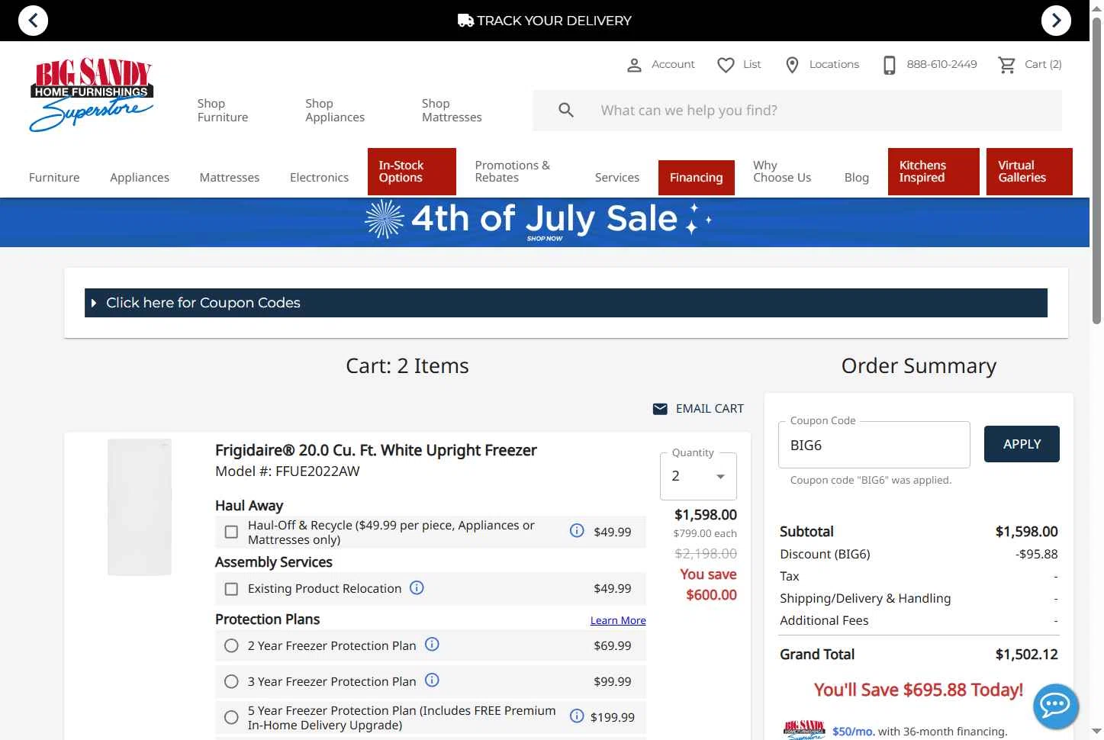The width and height of the screenshot is (1104, 740).
Task: Click the Account link text
Action: tap(673, 64)
